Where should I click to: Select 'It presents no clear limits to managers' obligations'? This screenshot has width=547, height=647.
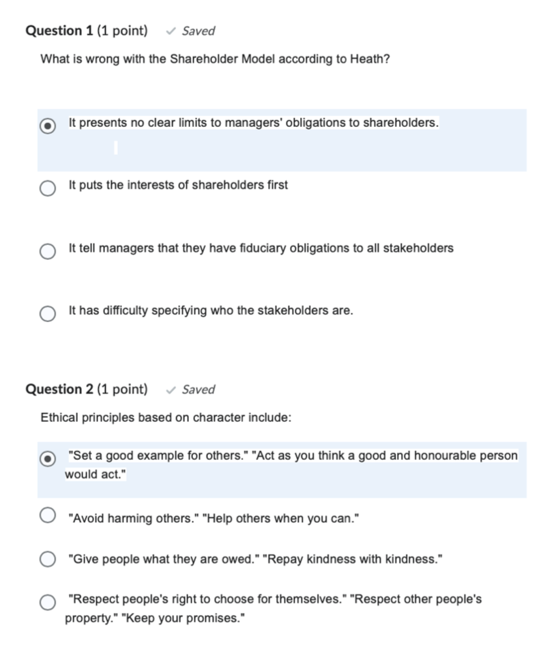(47, 126)
